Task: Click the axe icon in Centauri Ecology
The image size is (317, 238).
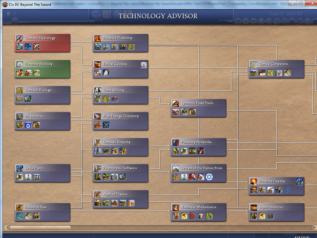Action: pyautogui.click(x=28, y=99)
